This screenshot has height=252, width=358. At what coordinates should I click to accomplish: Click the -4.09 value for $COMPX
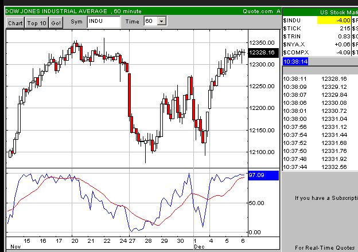pos(343,52)
